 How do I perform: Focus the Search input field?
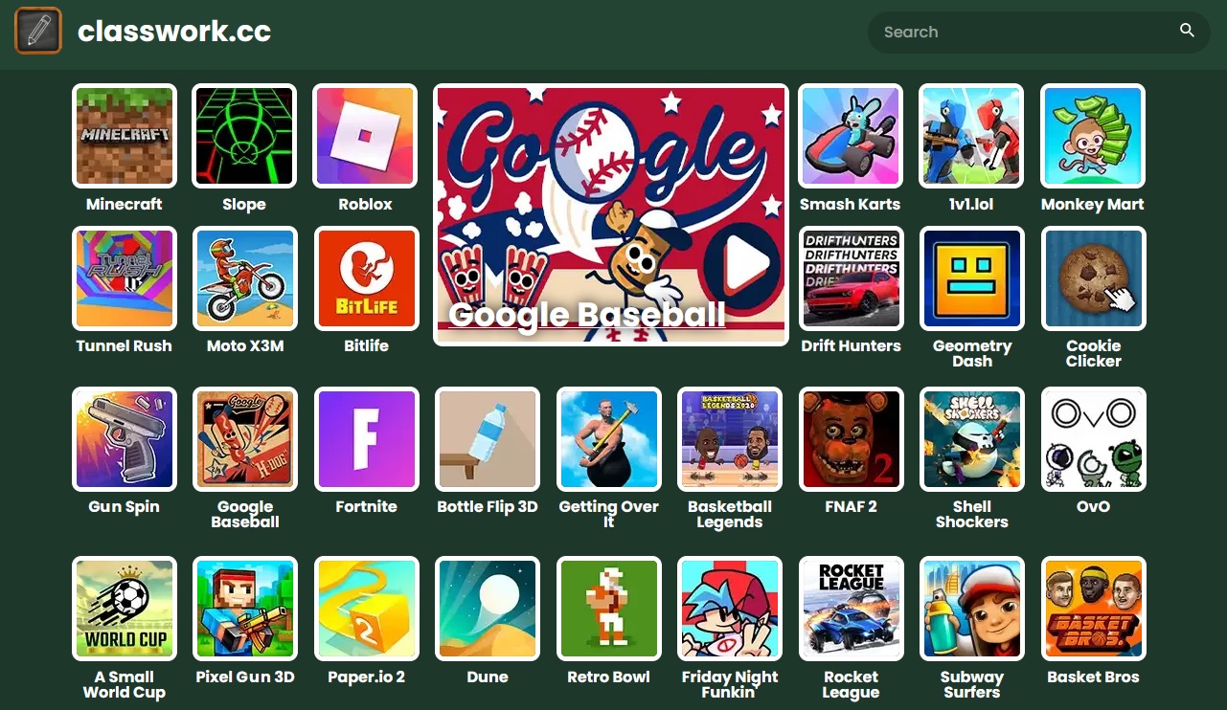[x=1038, y=32]
